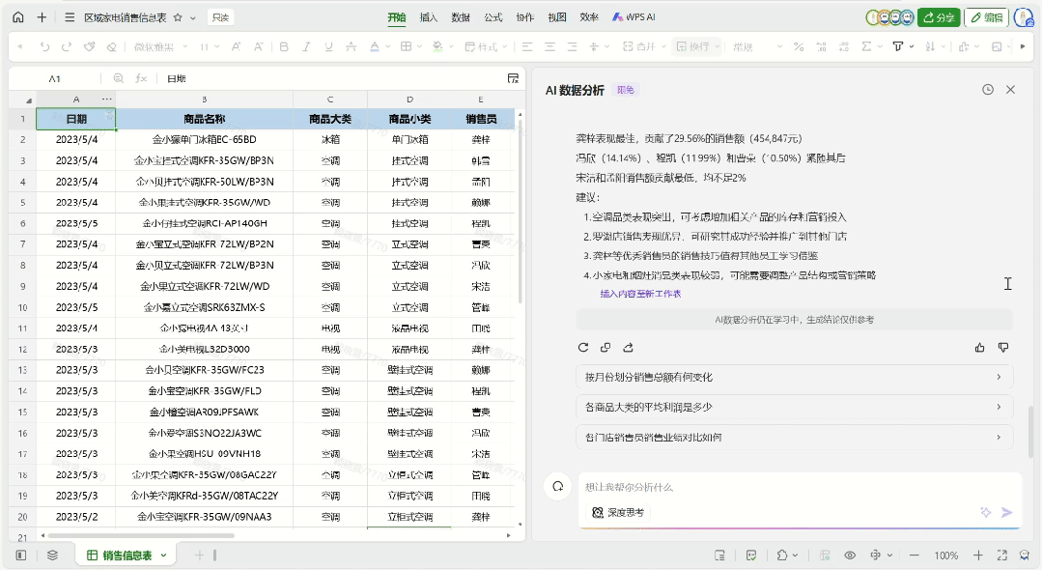This screenshot has width=1042, height=570.
Task: Increase font size
Action: 236,46
